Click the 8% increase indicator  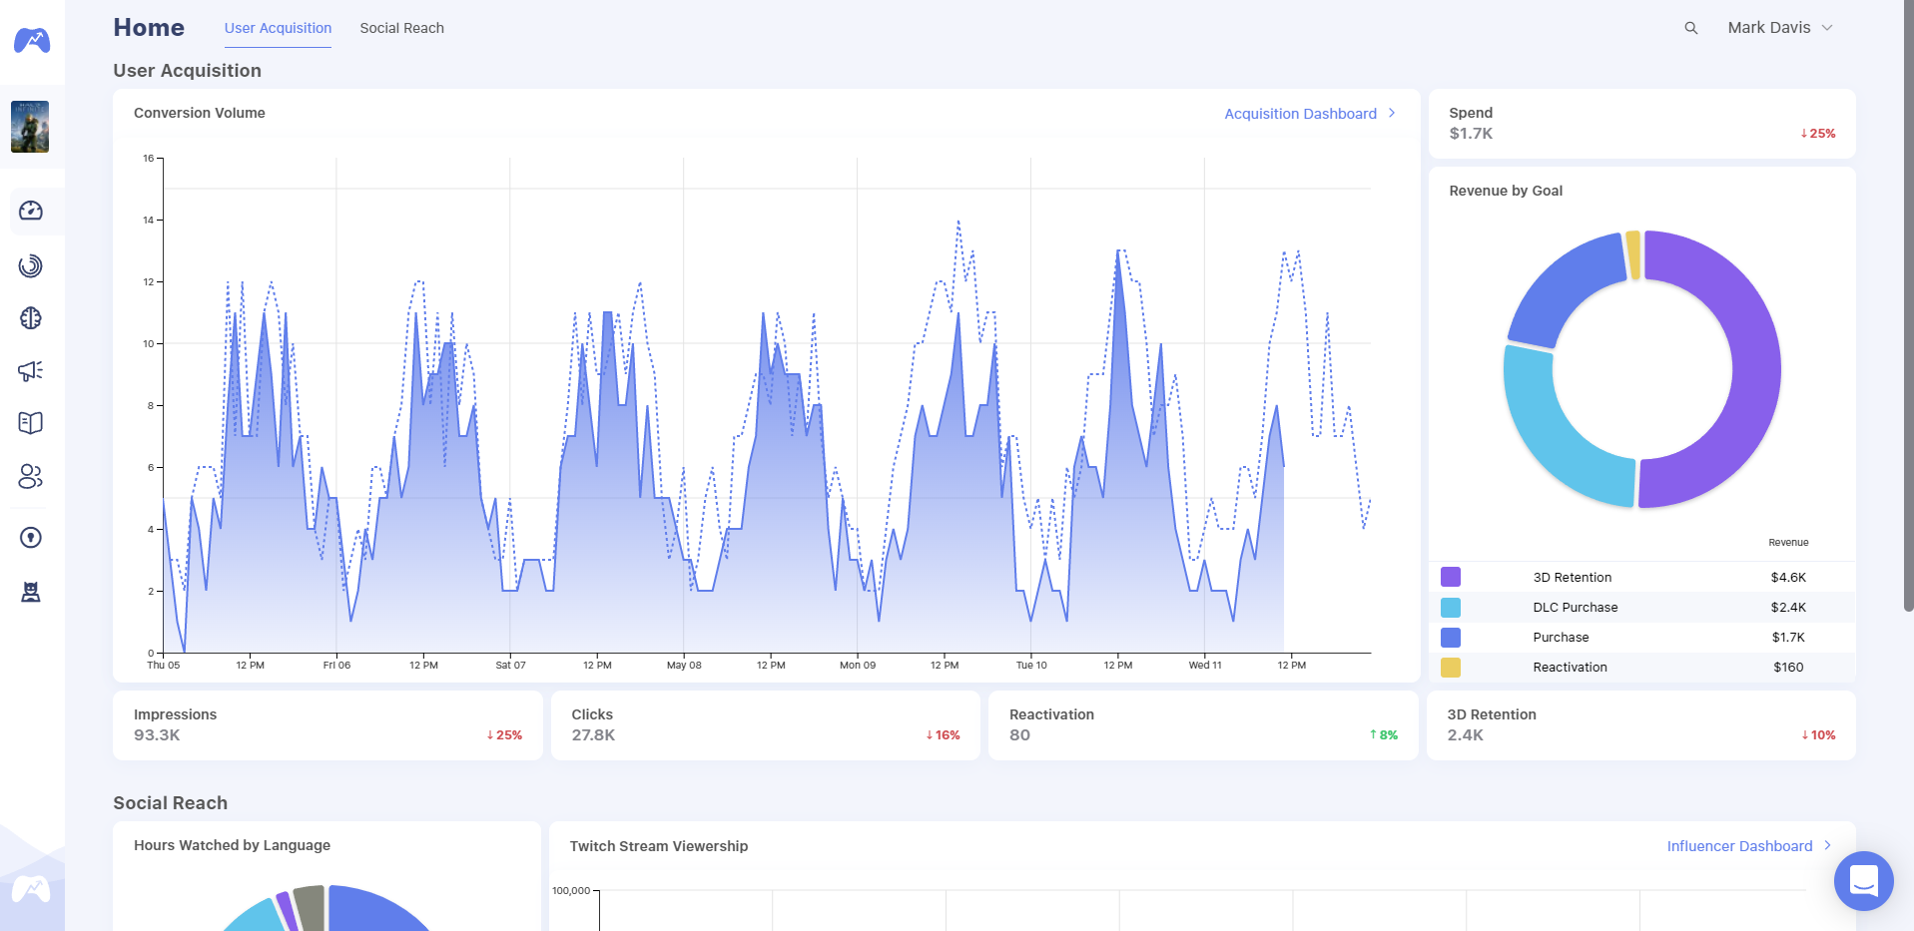click(1384, 735)
